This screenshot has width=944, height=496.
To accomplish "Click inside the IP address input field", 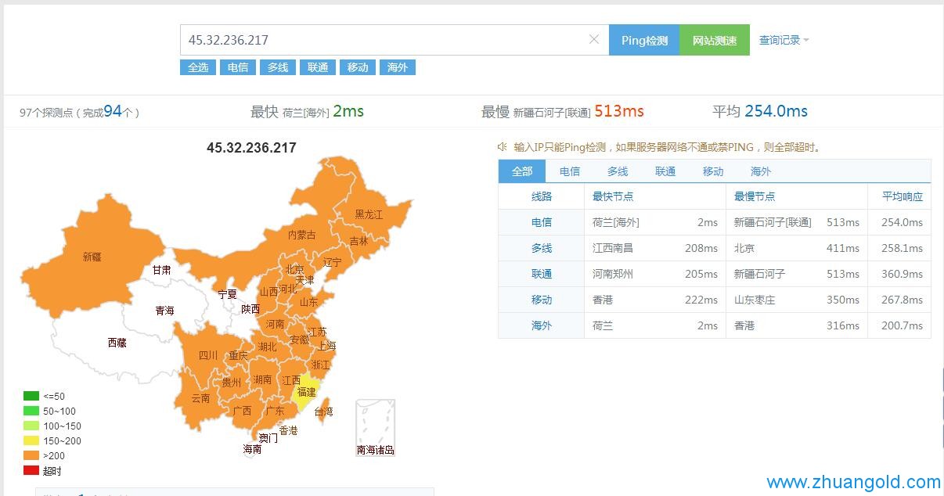I will click(x=352, y=39).
